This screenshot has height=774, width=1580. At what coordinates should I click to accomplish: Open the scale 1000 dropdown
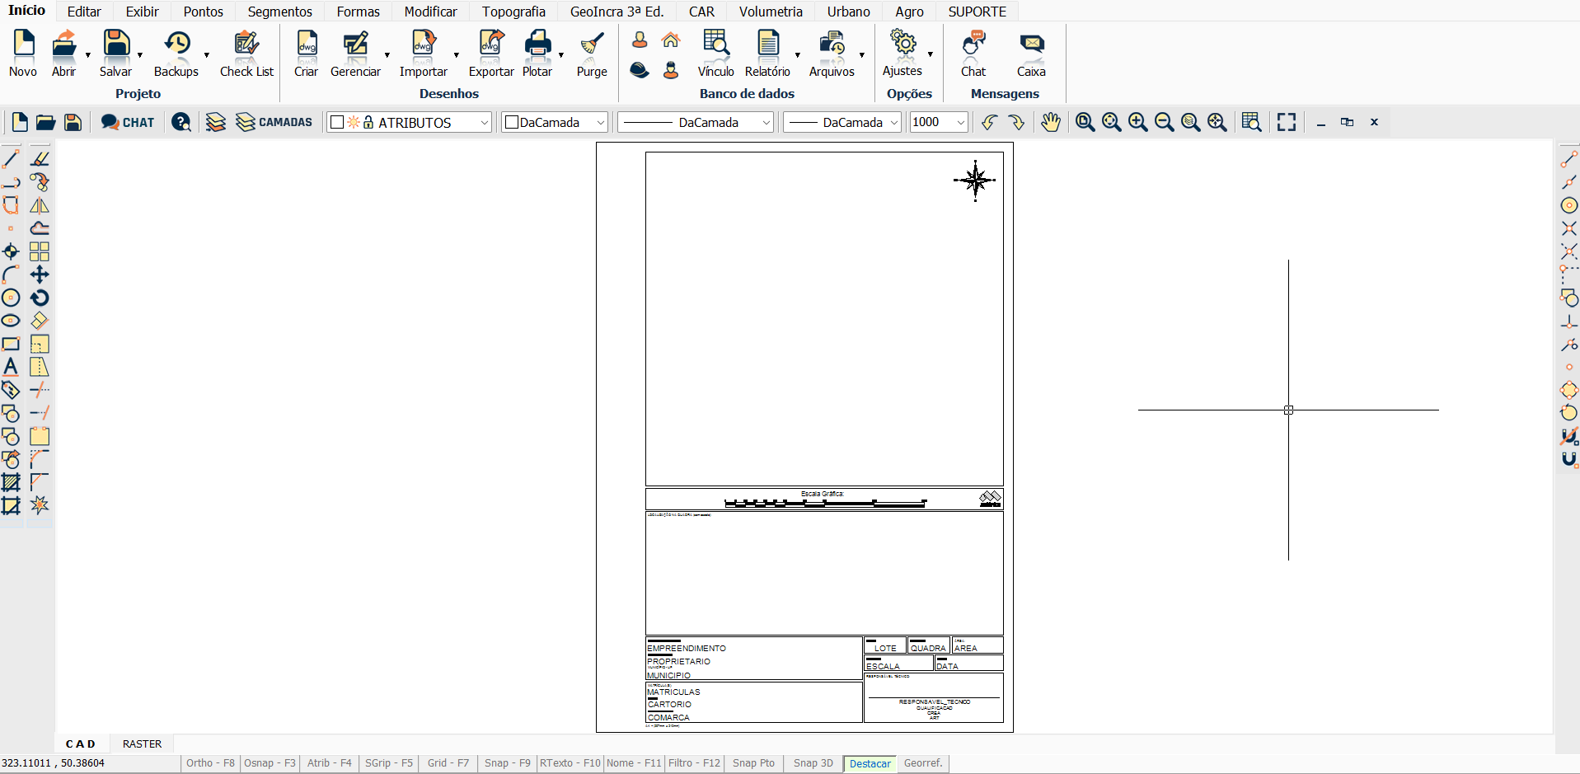(x=960, y=123)
